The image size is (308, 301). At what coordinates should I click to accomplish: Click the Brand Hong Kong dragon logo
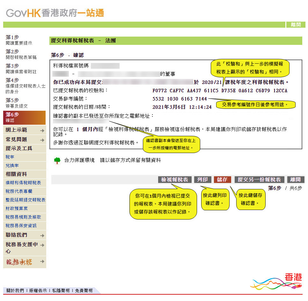click(276, 282)
